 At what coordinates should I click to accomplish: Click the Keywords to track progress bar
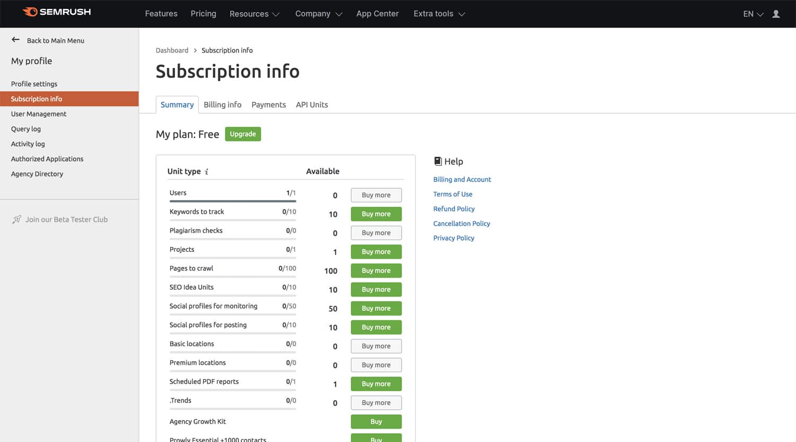tap(233, 220)
